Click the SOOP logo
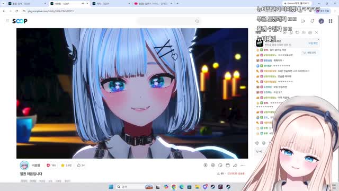 tap(20, 21)
